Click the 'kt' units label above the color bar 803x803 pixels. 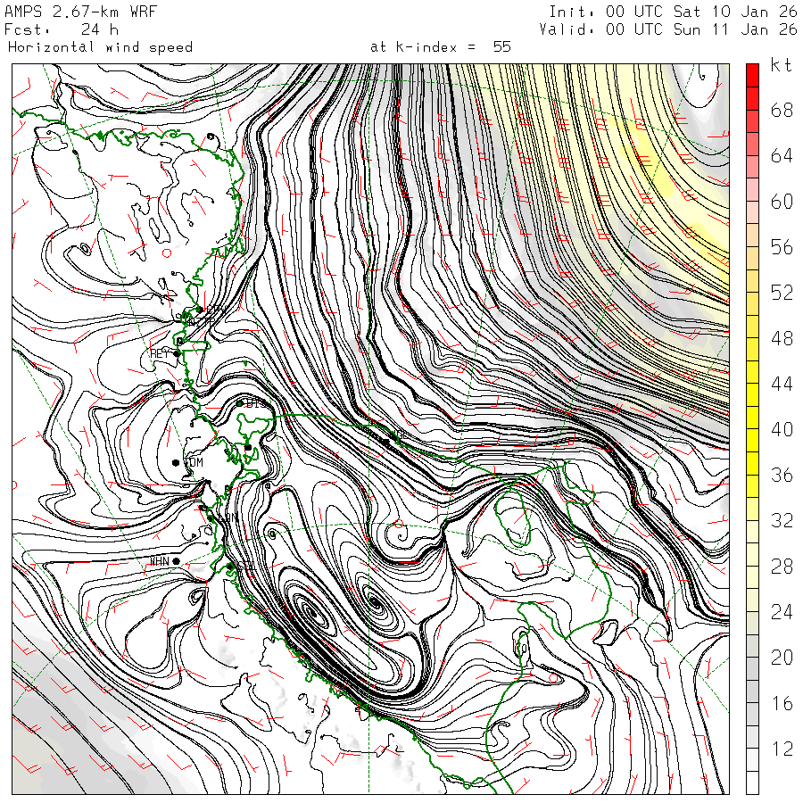tap(782, 65)
